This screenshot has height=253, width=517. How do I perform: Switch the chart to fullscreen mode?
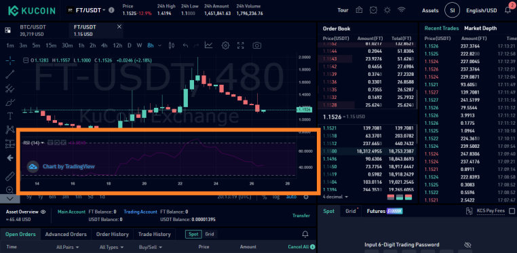coord(241,45)
